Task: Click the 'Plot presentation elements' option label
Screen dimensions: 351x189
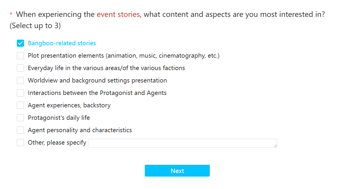Action: (123, 56)
